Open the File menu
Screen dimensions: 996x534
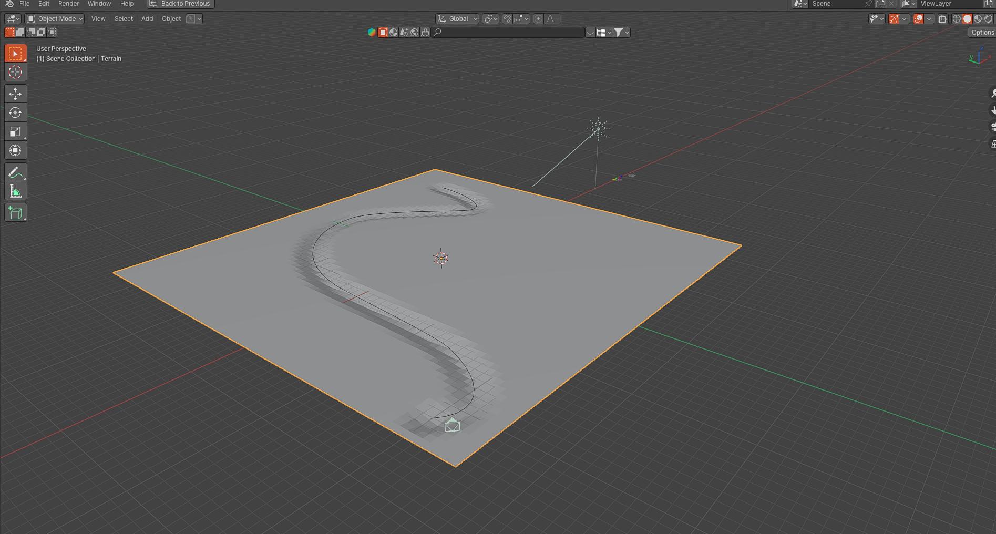tap(24, 4)
